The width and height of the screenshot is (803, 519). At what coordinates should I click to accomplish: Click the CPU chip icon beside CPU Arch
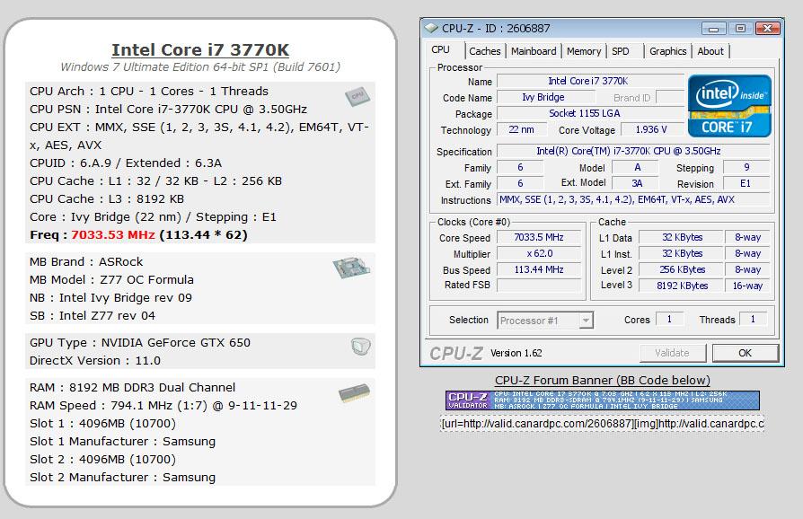(x=357, y=96)
